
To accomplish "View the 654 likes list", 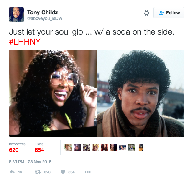I will 39,148.
